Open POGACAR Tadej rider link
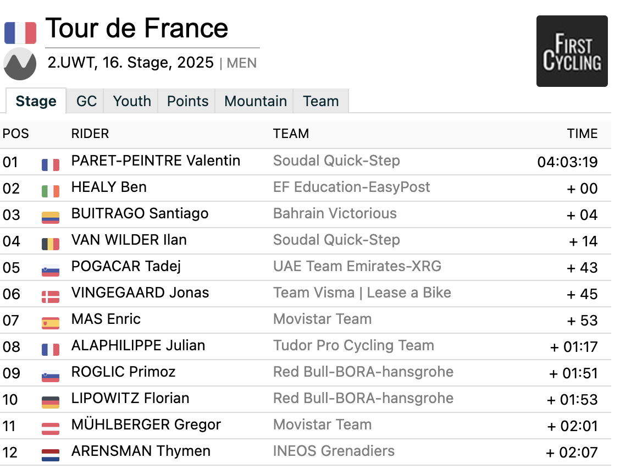The height and width of the screenshot is (474, 620). click(126, 266)
